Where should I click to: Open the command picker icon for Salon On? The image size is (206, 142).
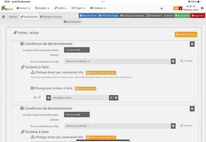[116, 98]
